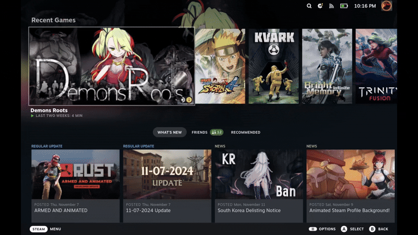Open settings gear icon in header
Image resolution: width=418 pixels, height=235 pixels.
[x=320, y=6]
